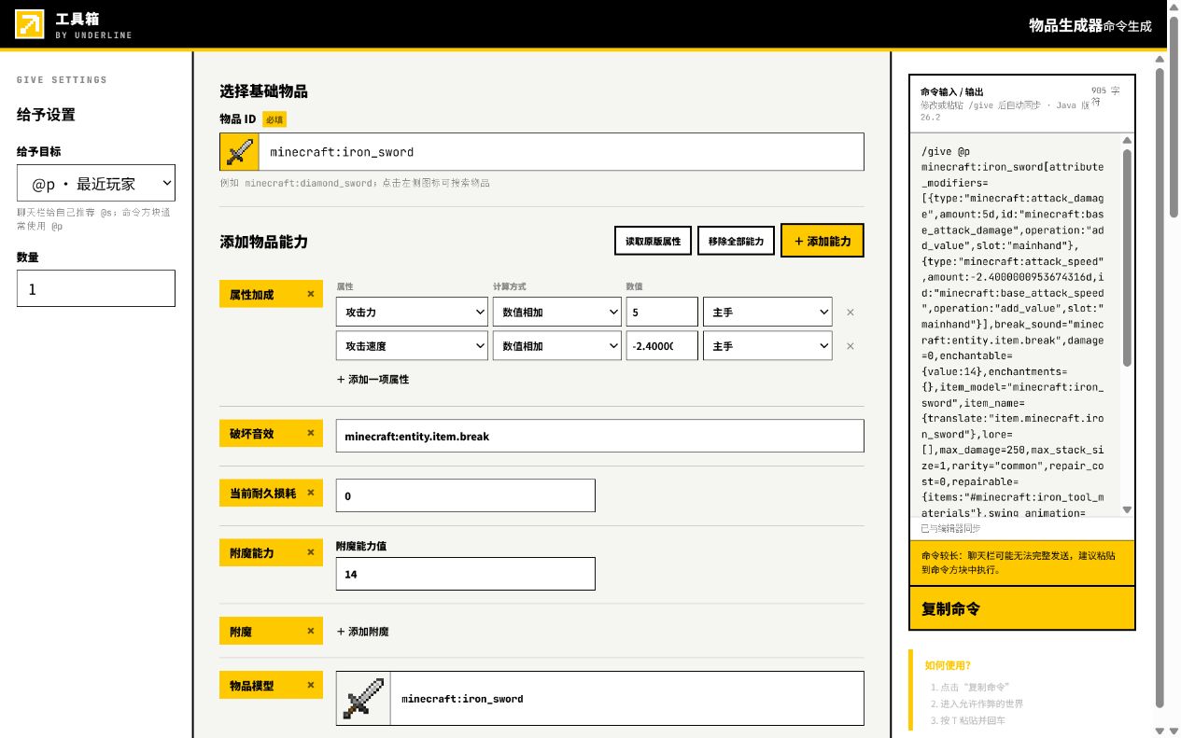Click the 读取原版属性 button

pos(653,241)
